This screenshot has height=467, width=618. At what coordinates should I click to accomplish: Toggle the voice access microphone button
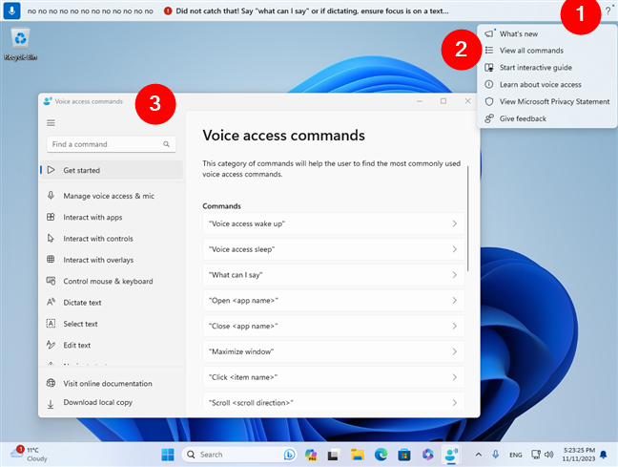click(11, 11)
